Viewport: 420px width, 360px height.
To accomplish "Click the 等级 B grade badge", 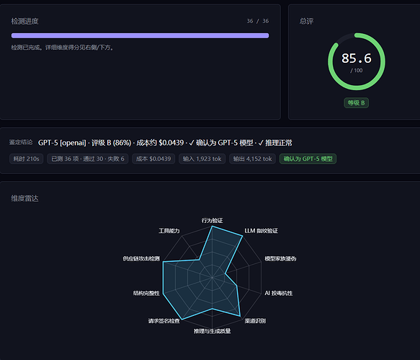I will [357, 102].
